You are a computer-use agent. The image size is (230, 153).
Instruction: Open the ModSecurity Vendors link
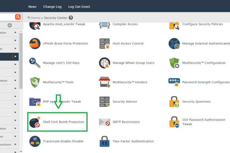130,82
